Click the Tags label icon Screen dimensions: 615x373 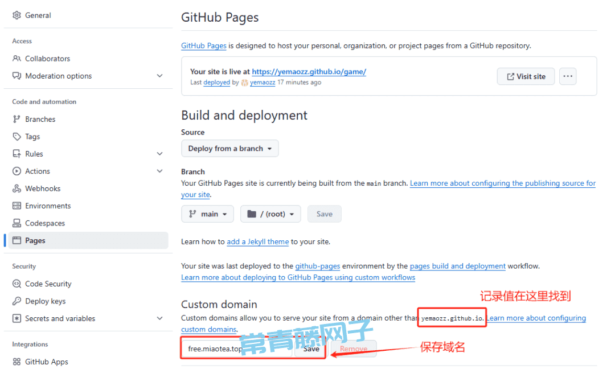pos(17,137)
